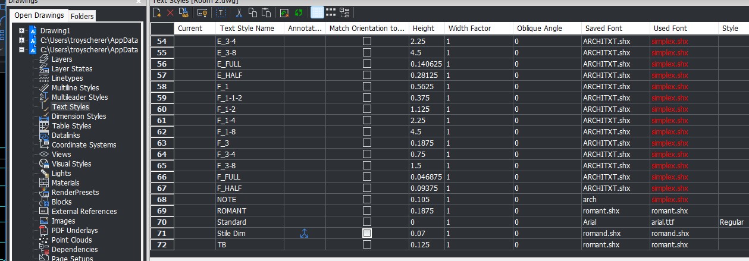Screen dimensions: 749x261
Task: Click the Regen drawing toolbar icon
Action: 284,12
